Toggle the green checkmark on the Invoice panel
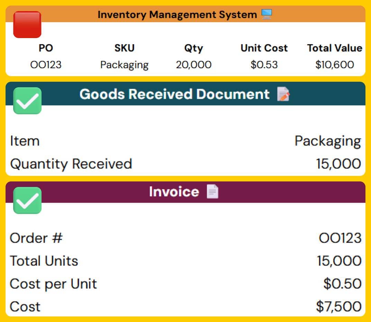This screenshot has height=322, width=371. point(27,200)
